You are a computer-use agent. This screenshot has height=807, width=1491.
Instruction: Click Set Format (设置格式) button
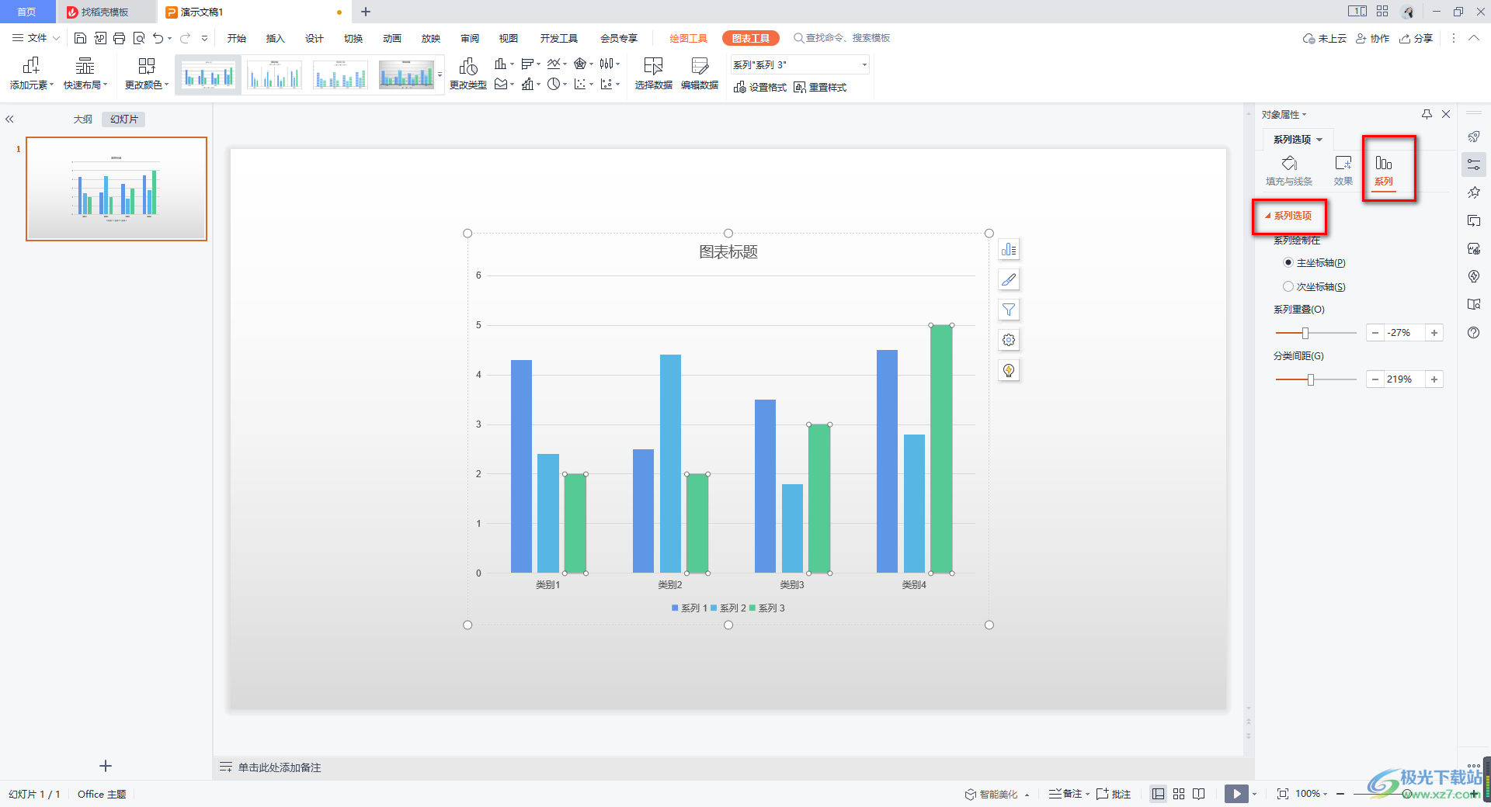click(760, 88)
